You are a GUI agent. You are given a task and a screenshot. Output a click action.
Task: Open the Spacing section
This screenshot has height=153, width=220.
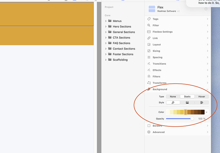pyautogui.click(x=178, y=57)
